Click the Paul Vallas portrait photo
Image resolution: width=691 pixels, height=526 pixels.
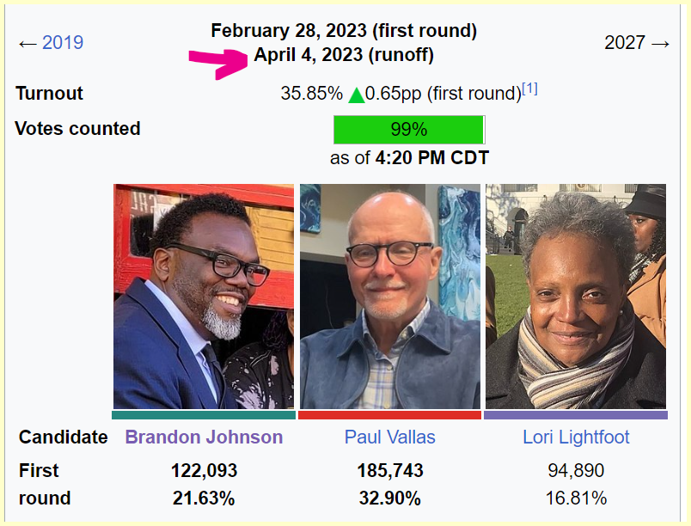point(389,296)
